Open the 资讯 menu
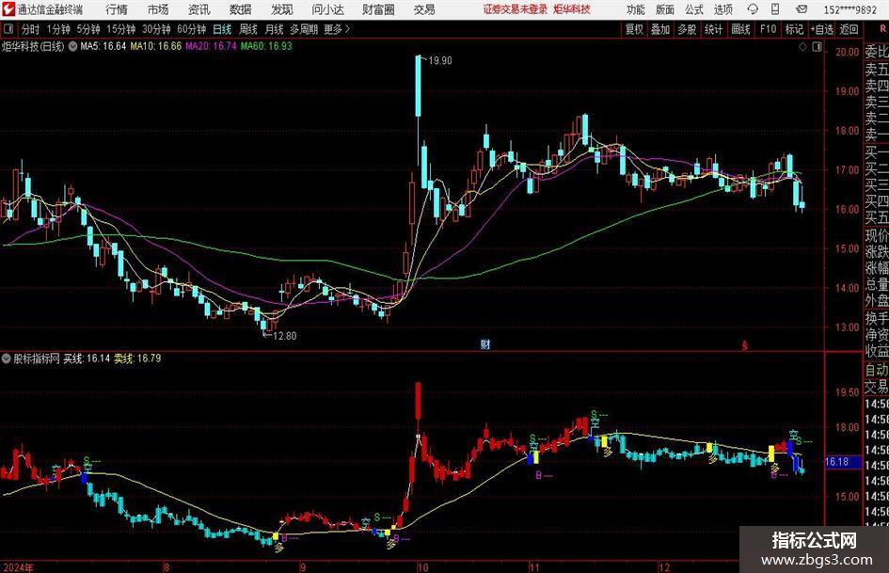Viewport: 889px width, 573px height. [x=199, y=9]
